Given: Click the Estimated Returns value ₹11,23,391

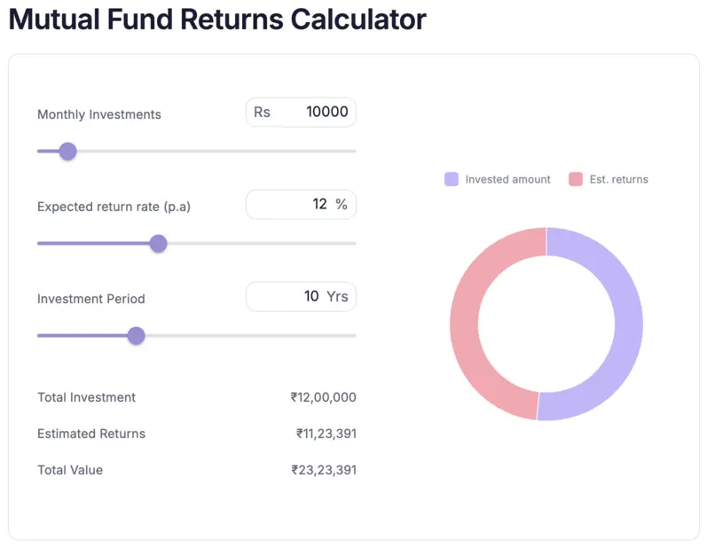Looking at the screenshot, I should click(x=326, y=434).
